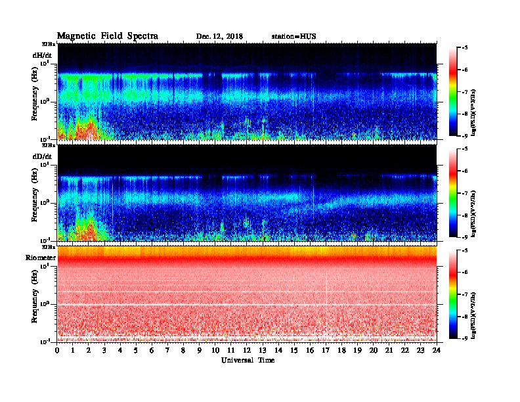The height and width of the screenshot is (402, 520).
Task: Click the log(PSD) units label beside Riometer colorbar
Action: 473,315
